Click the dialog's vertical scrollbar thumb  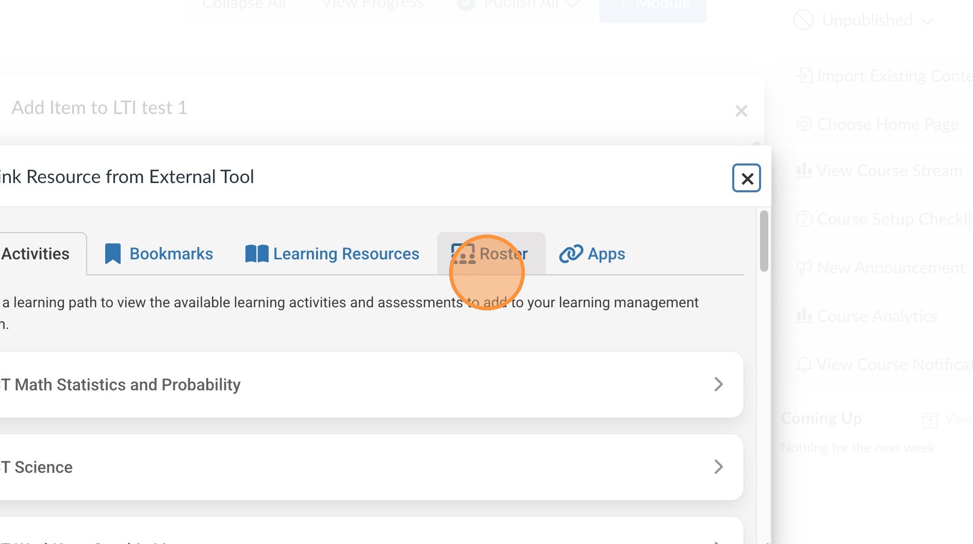(764, 241)
